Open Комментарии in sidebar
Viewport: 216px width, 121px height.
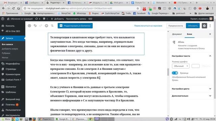tap(12, 74)
